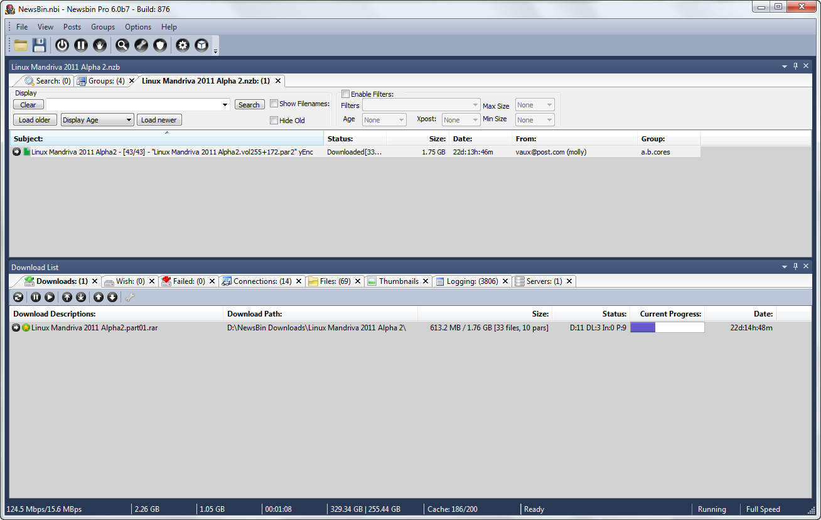Click the Full Speed status bar indicator
This screenshot has width=821, height=520.
point(763,509)
